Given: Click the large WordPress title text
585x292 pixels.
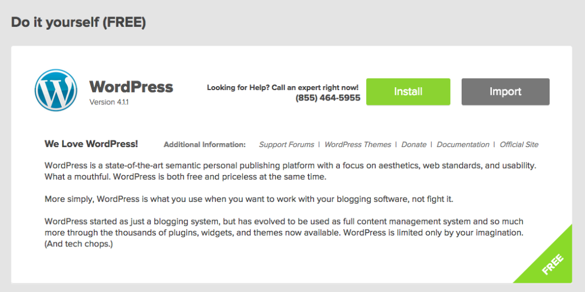Looking at the screenshot, I should click(x=131, y=87).
